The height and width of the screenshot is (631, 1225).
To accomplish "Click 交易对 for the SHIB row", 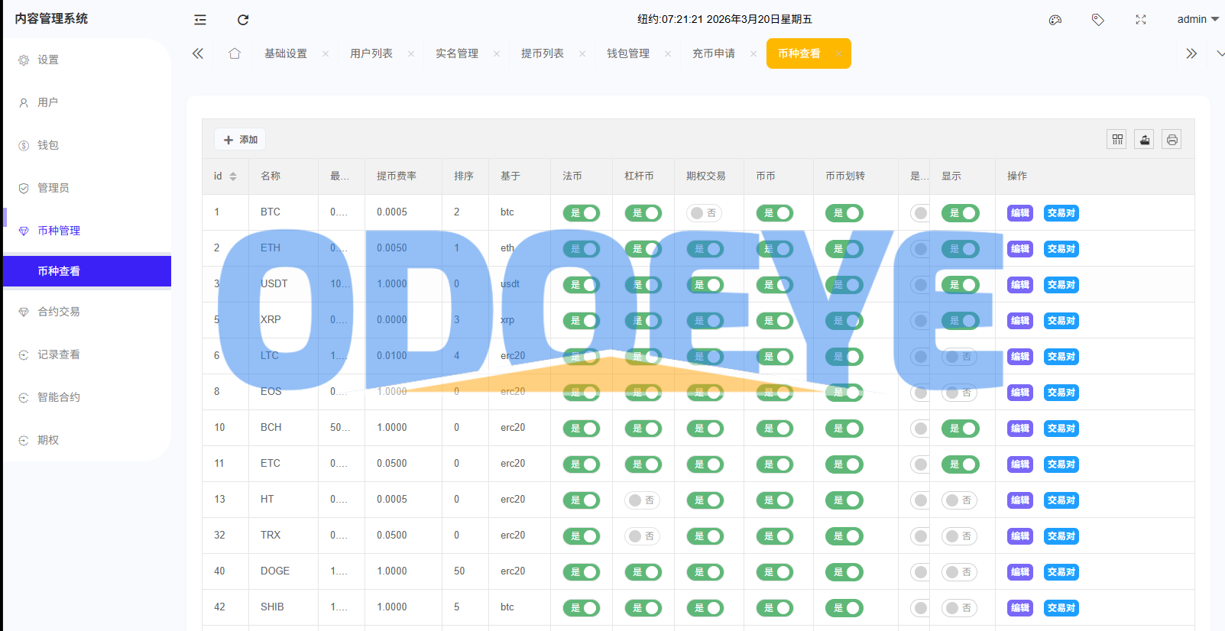I will pos(1061,608).
